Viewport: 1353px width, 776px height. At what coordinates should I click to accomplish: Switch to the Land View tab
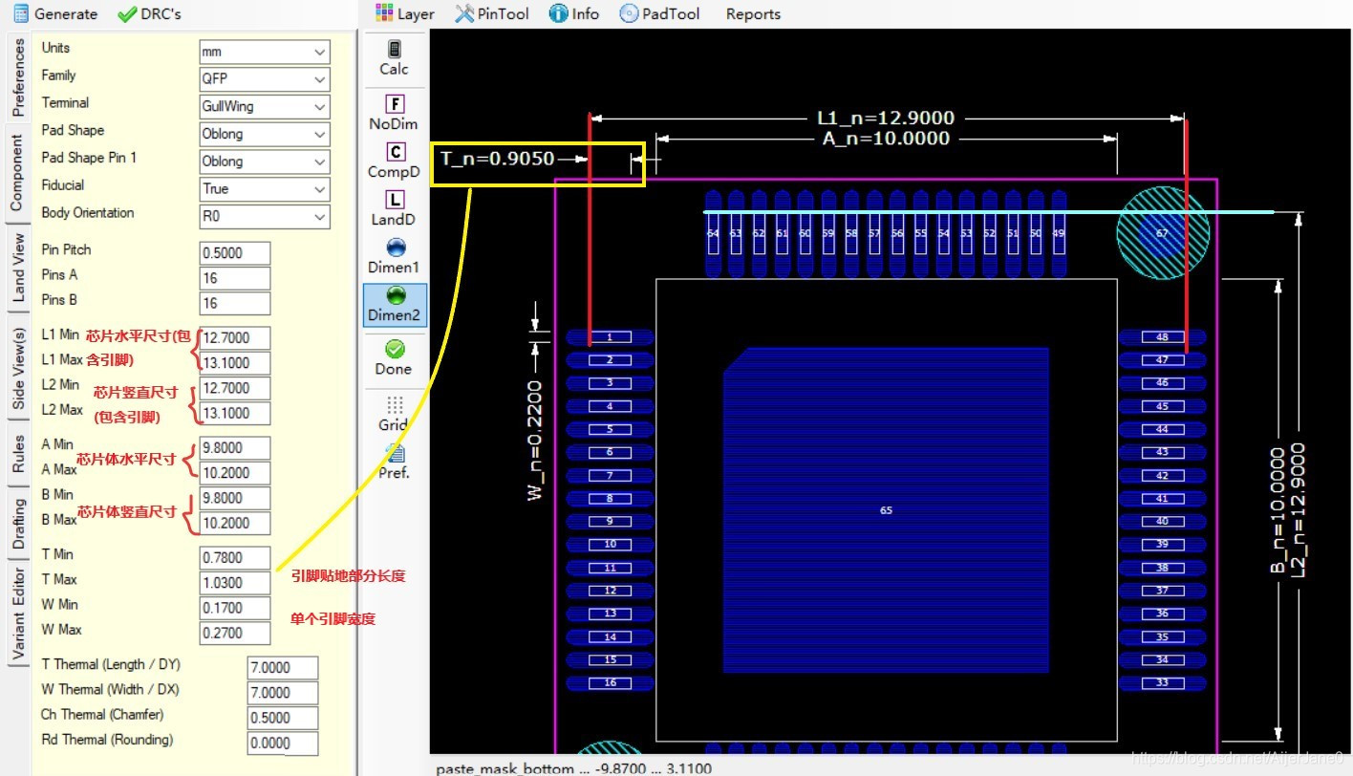(17, 269)
